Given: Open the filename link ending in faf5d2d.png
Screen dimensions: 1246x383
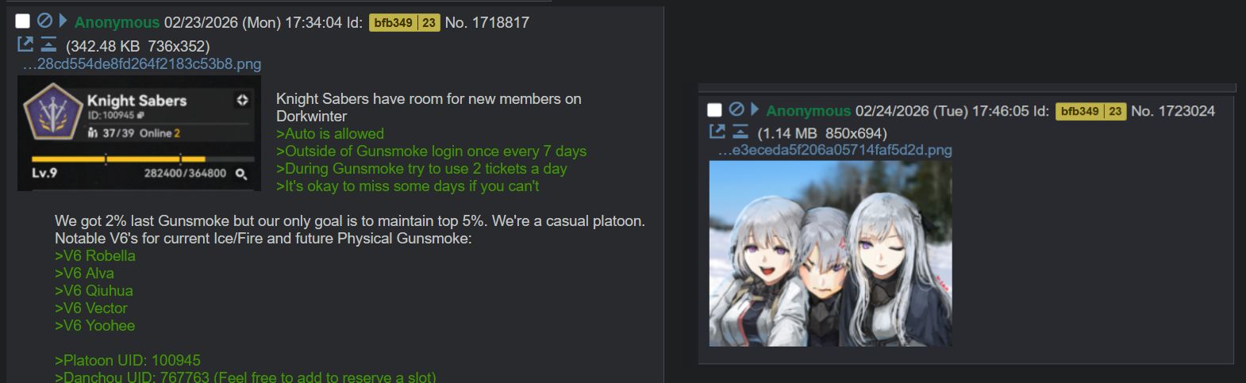Looking at the screenshot, I should 834,150.
